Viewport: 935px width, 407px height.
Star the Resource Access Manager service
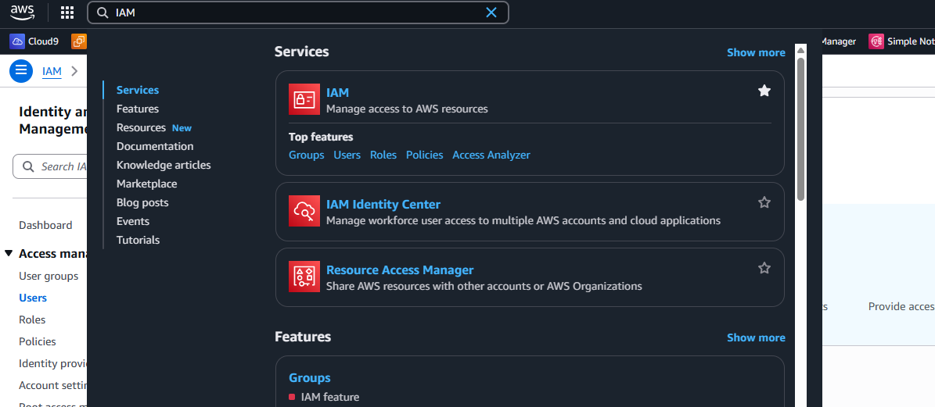click(764, 268)
